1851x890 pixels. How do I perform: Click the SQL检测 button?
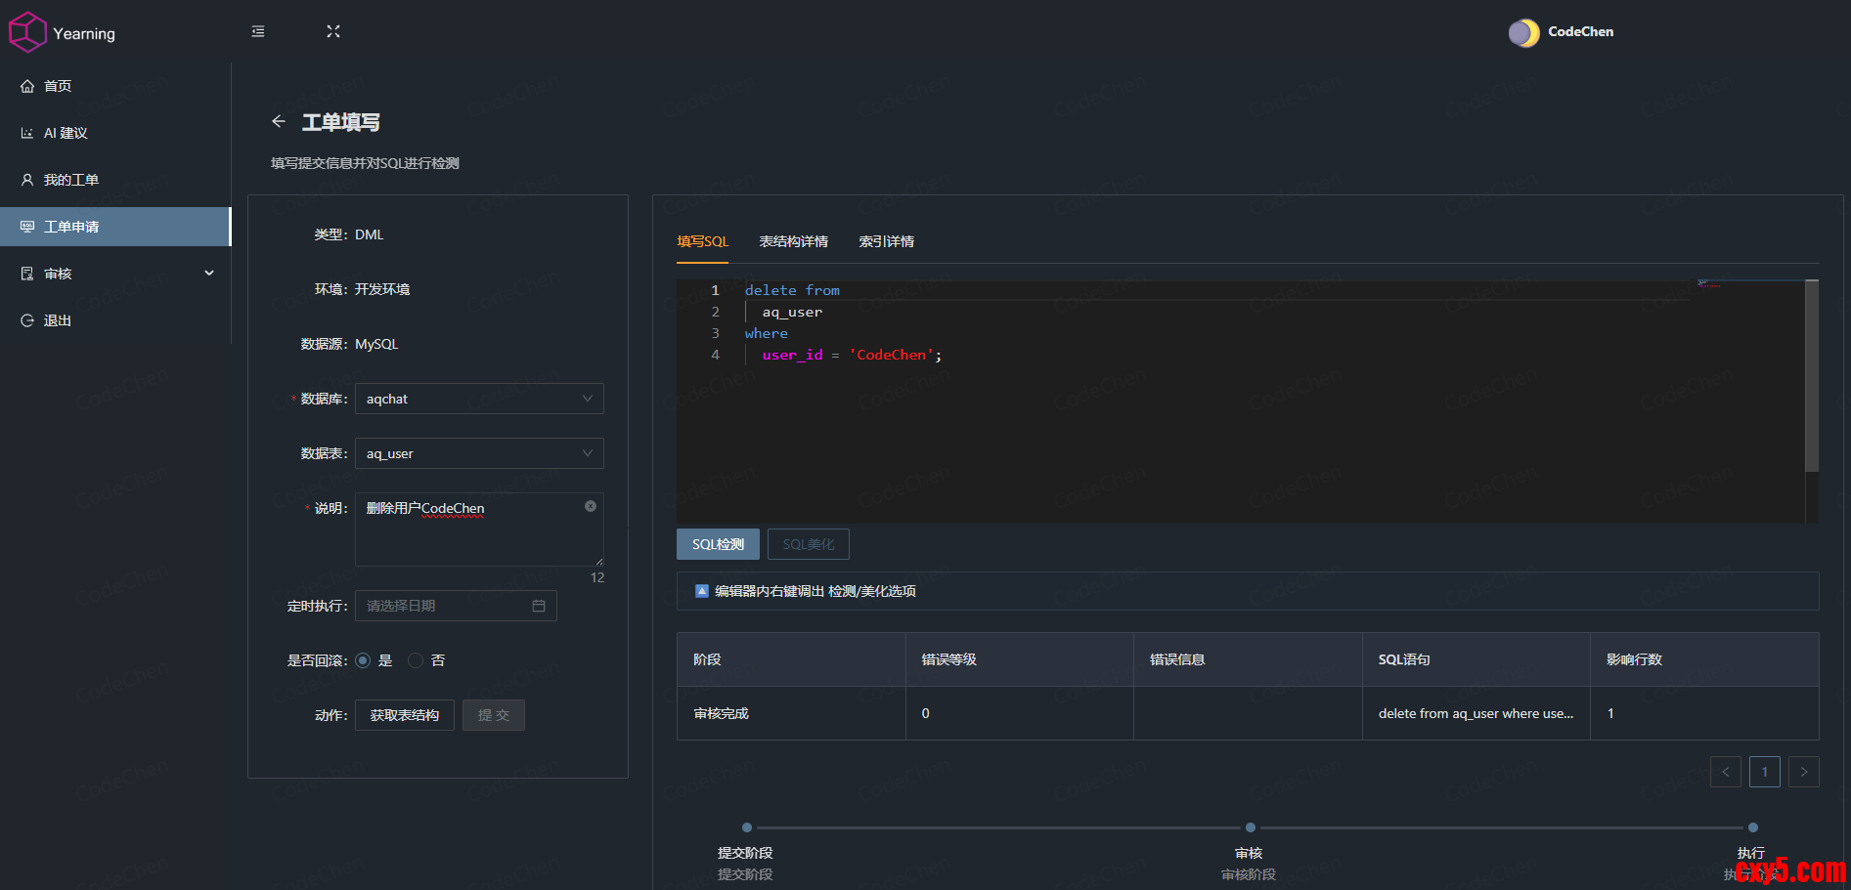coord(718,544)
